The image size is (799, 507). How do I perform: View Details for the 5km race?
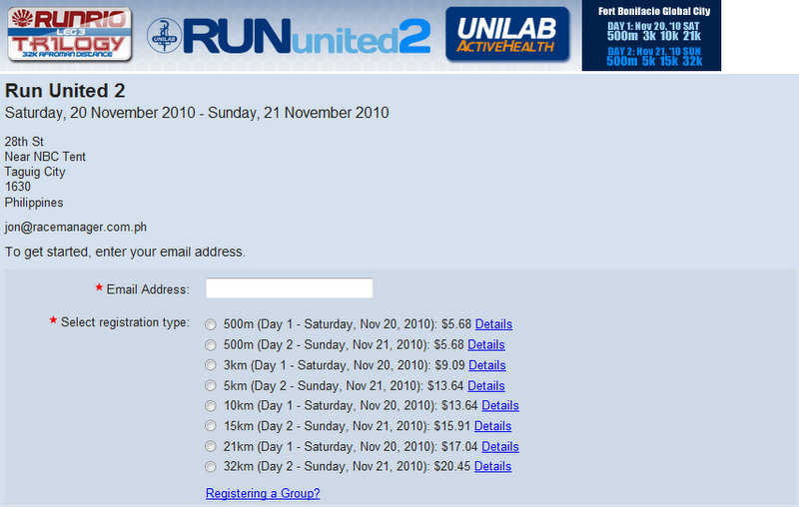486,386
